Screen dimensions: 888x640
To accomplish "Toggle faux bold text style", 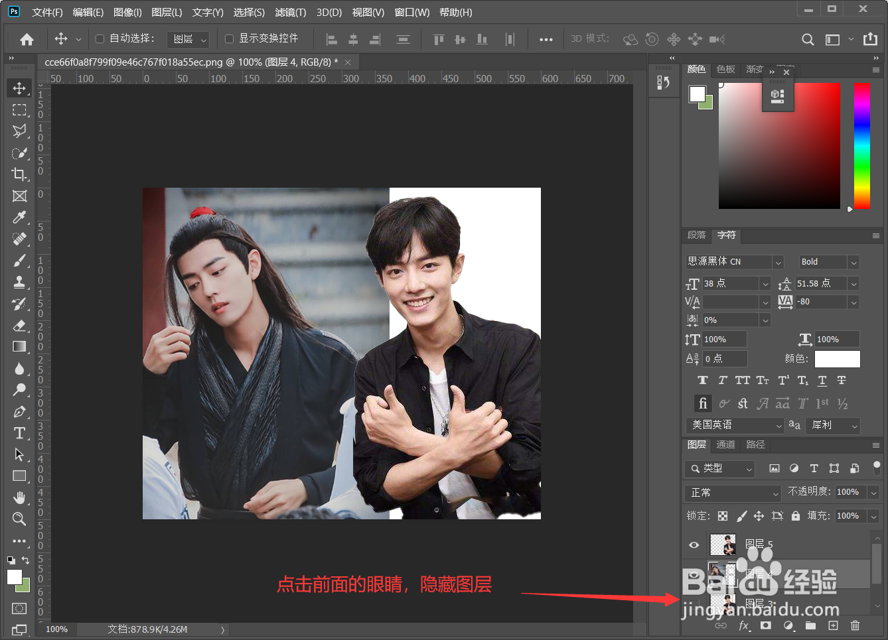I will (703, 380).
